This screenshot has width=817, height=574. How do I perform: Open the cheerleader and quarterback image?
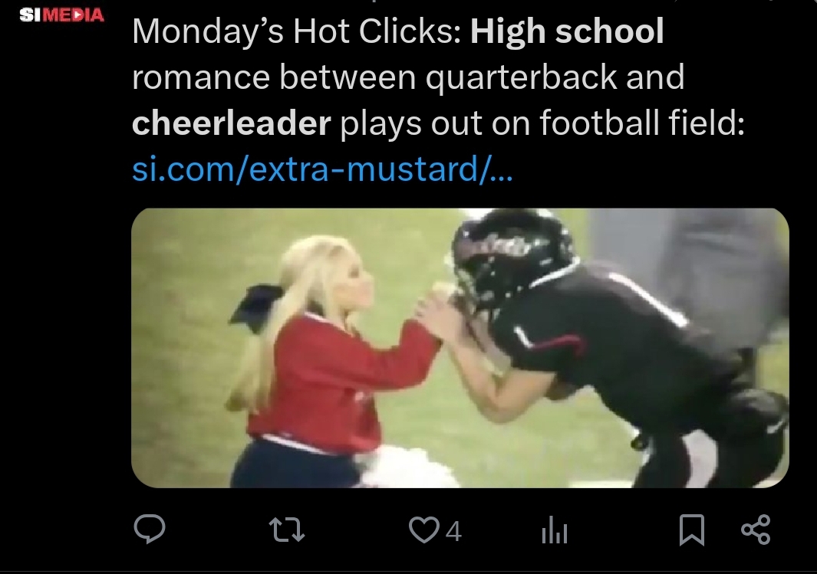tap(460, 348)
